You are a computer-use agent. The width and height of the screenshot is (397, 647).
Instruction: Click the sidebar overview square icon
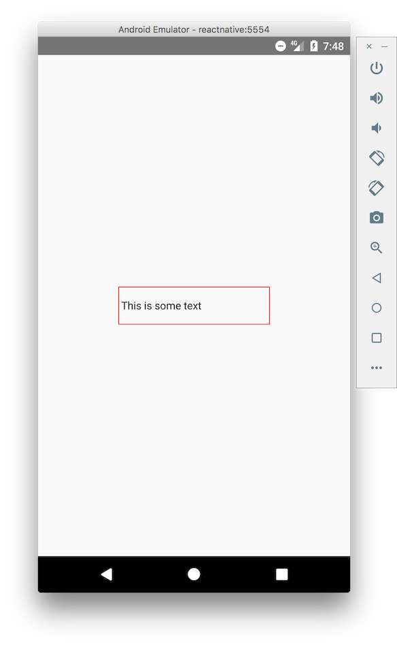(x=377, y=338)
